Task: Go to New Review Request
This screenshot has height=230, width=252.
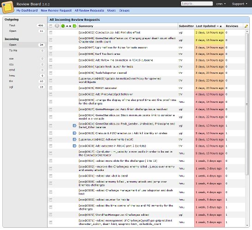Action: (x=56, y=11)
